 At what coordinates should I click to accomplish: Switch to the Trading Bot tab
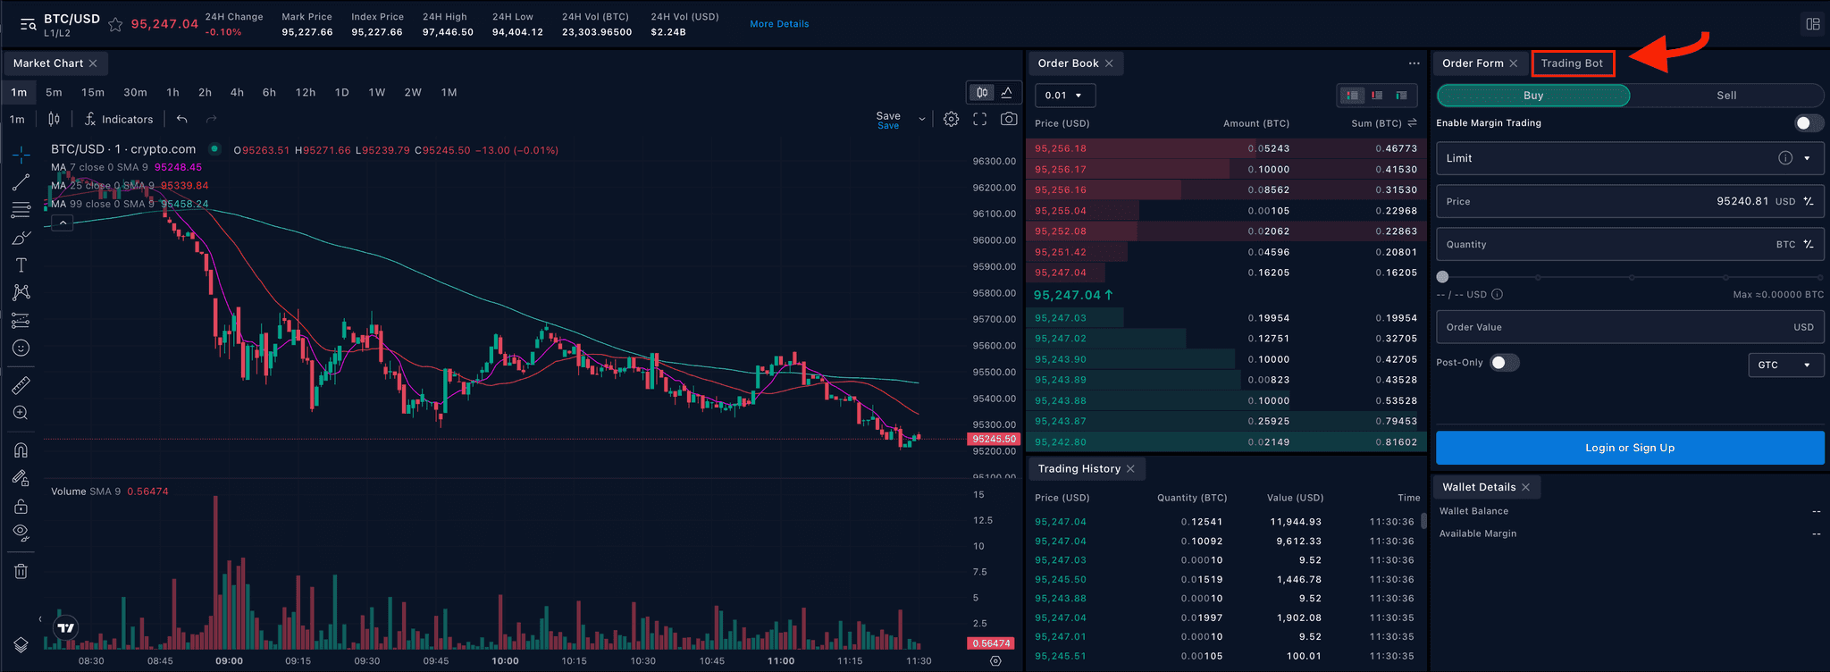tap(1573, 63)
